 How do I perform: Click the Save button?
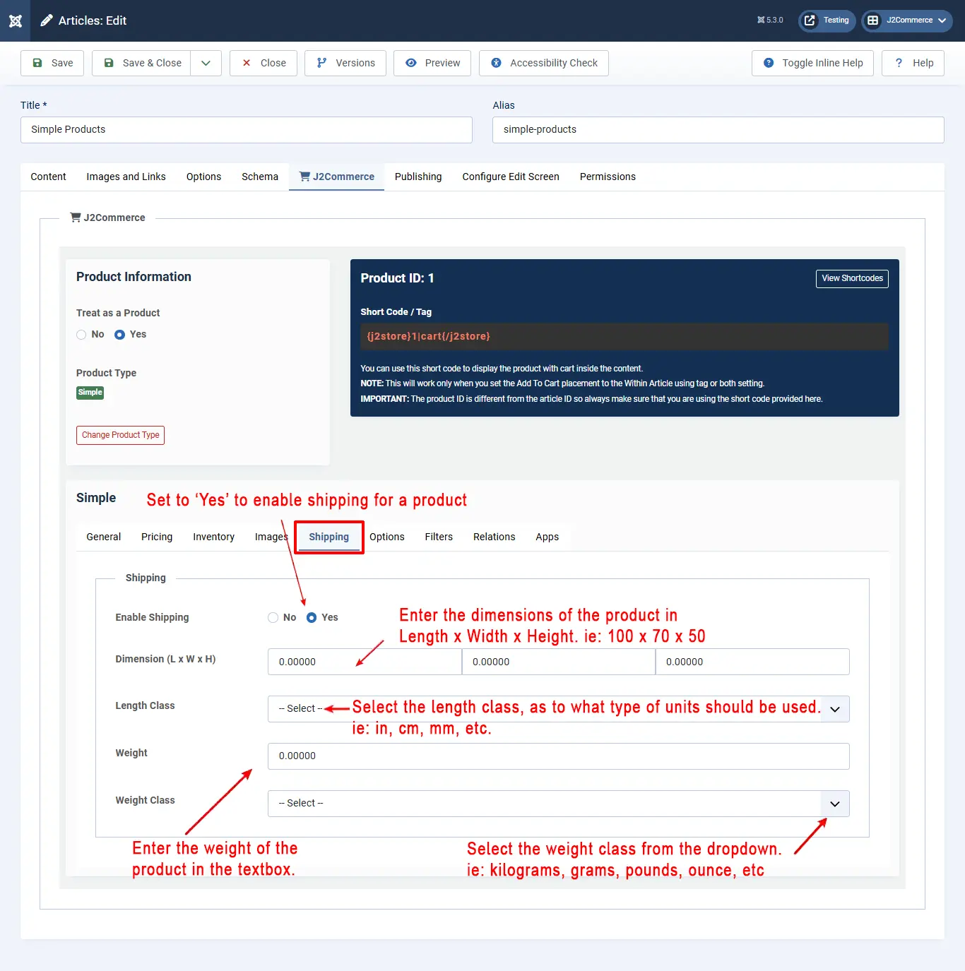52,63
